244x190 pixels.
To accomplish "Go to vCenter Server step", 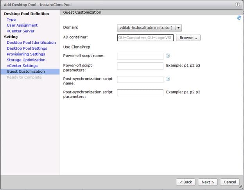I will point(21,31).
